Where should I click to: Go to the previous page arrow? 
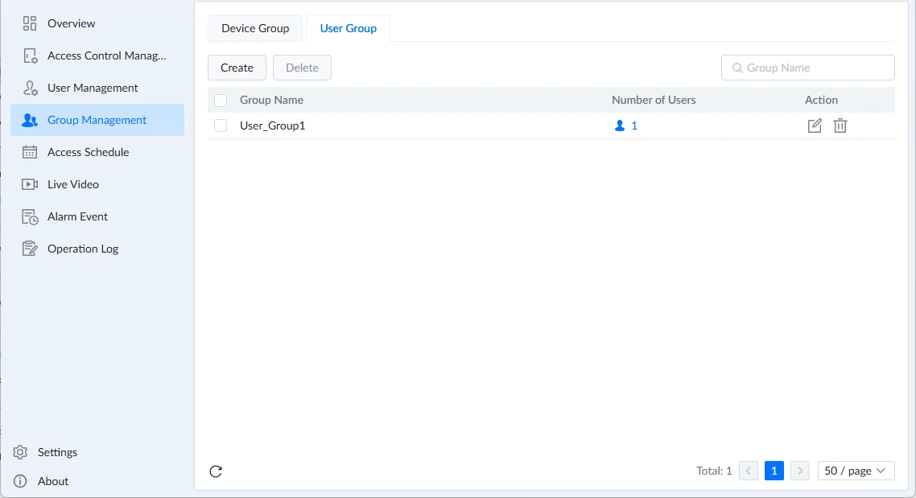749,471
